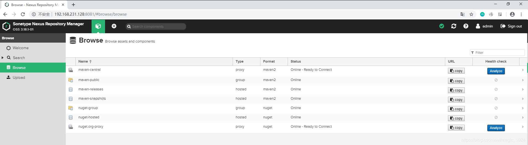Screen dimensions: 528x145
Task: Click disabled health check icon for nuget-group
Action: (x=496, y=108)
